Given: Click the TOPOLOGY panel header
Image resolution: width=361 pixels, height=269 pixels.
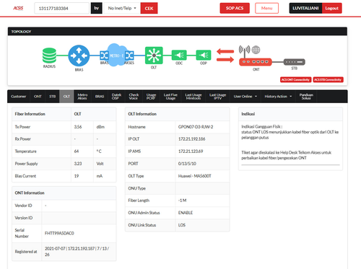Looking at the screenshot, I should pos(178,32).
